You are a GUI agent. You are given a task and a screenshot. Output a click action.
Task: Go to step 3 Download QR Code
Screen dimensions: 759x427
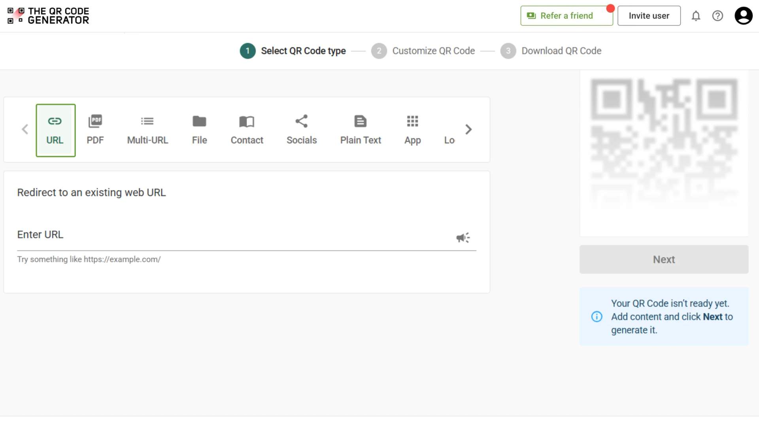(x=551, y=51)
